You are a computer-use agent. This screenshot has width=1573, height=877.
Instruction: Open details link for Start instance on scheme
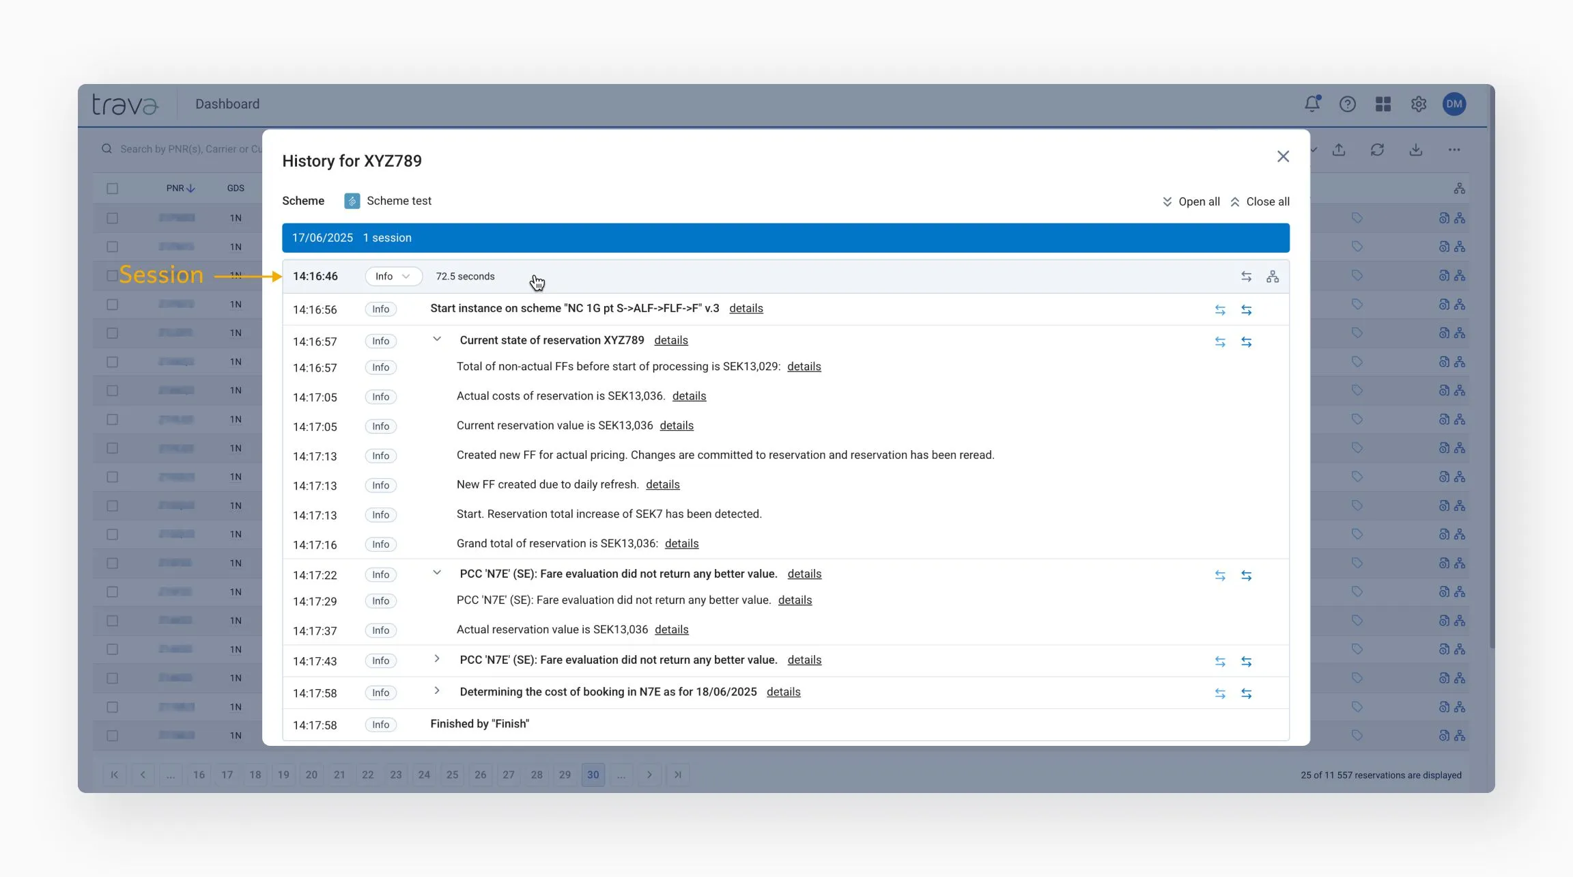746,309
